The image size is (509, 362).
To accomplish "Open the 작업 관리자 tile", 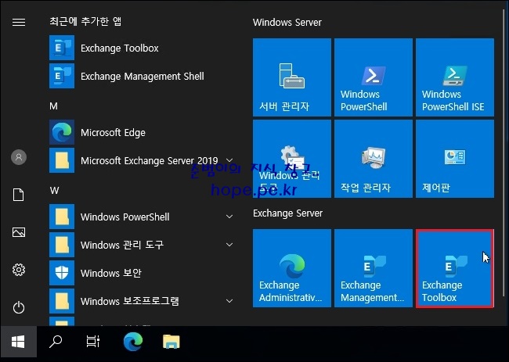I will point(374,159).
